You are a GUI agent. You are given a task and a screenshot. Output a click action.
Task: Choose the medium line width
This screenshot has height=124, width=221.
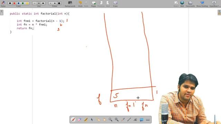tap(39, 3)
